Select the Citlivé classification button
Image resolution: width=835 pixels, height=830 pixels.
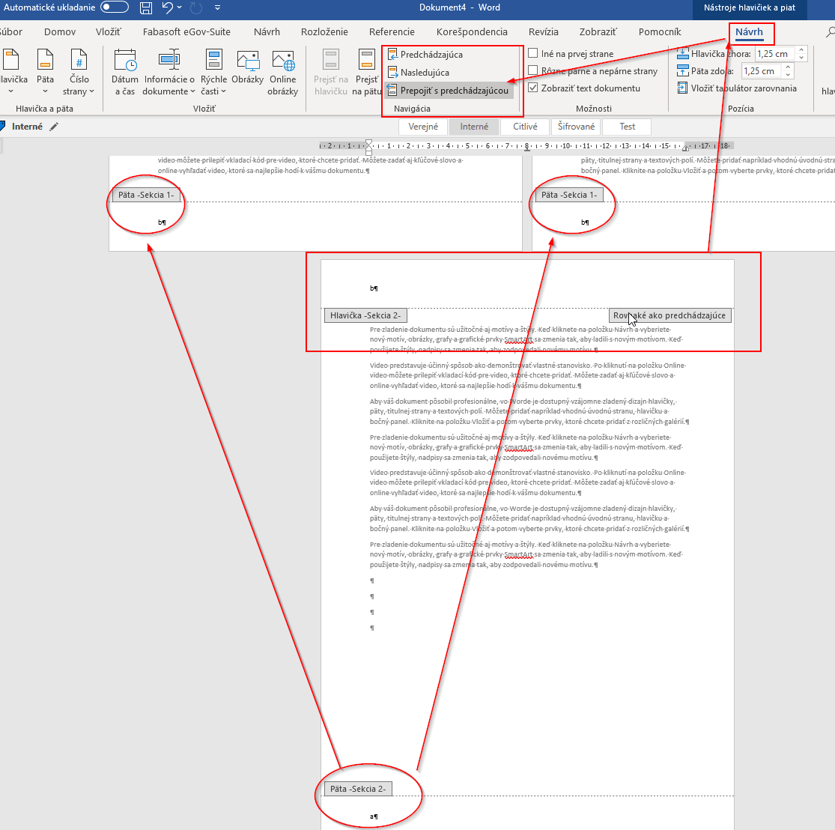pos(525,127)
